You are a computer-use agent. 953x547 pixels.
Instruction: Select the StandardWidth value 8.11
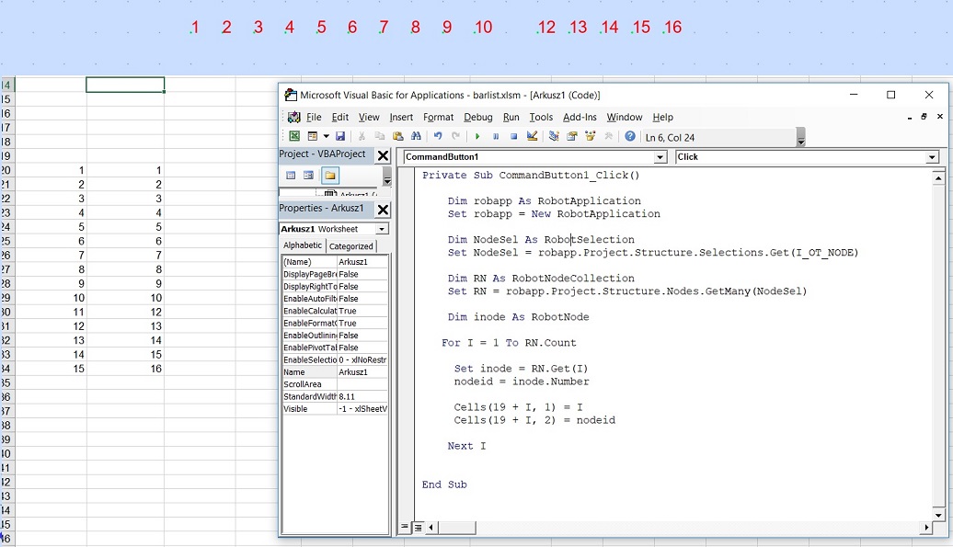362,396
